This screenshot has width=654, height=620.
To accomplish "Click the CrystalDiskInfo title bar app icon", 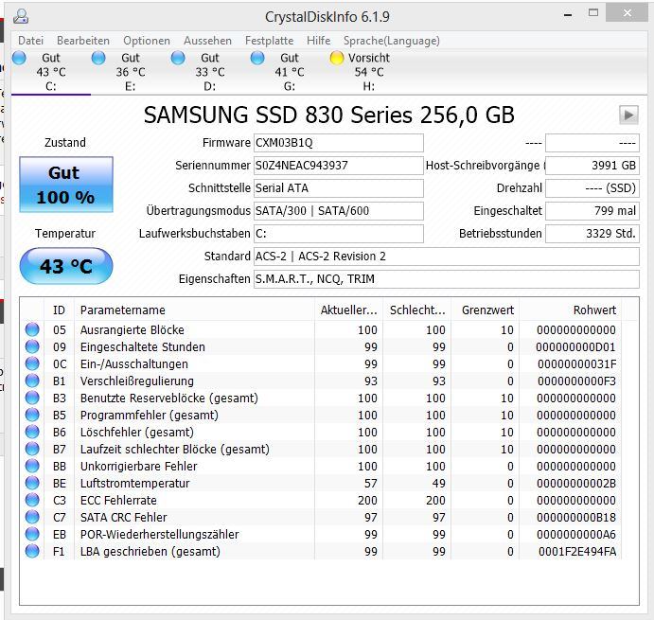I will [21, 16].
